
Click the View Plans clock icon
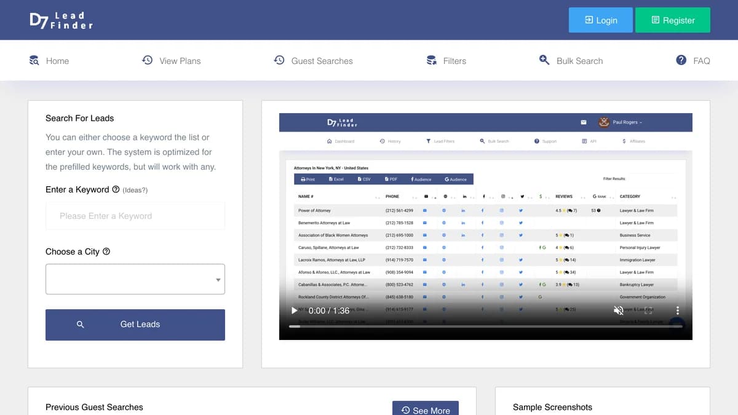tap(147, 60)
